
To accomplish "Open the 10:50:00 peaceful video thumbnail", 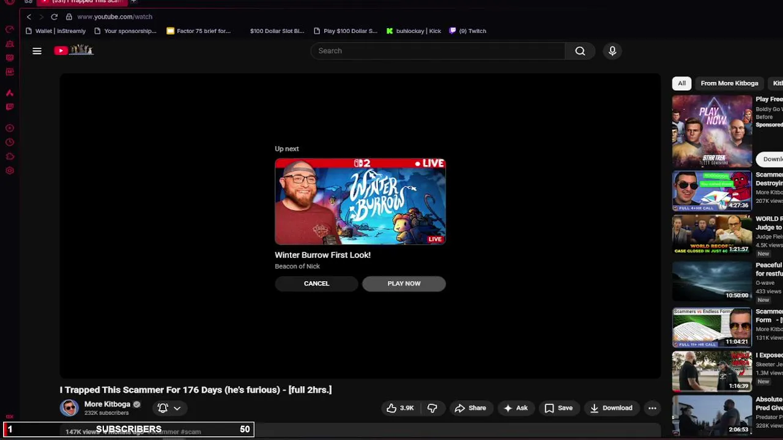I will [712, 281].
